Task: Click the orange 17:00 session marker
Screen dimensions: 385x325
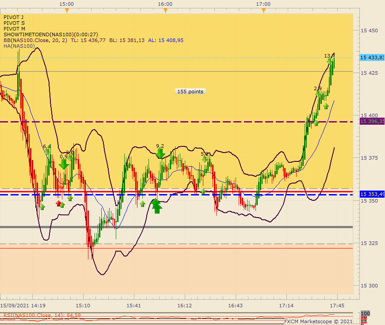Action: [x=263, y=10]
